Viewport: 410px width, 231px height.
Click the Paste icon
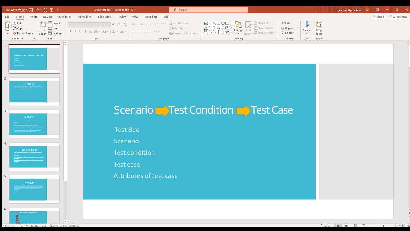(x=8, y=25)
